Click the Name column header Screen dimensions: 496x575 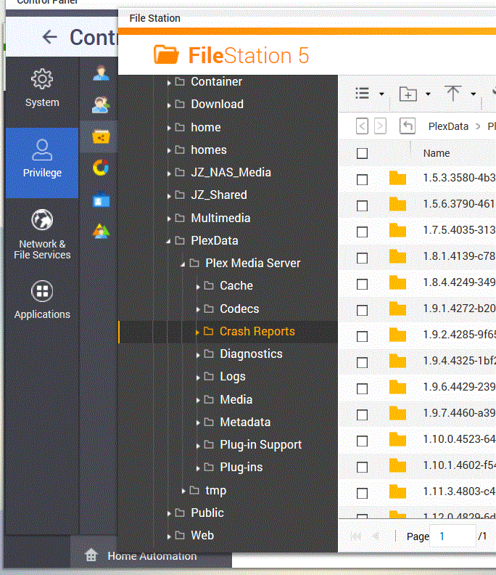point(437,153)
